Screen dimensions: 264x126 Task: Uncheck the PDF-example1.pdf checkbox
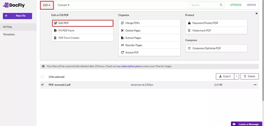42,85
